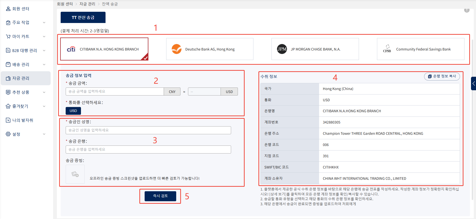
Task: Select JP MORGAN CHASE BANK, N.A. option
Action: (315, 49)
